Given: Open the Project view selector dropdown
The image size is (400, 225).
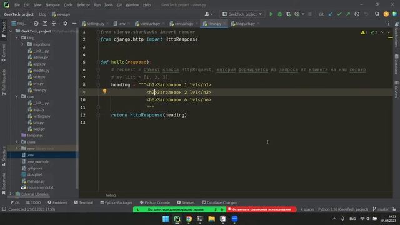Looking at the screenshot, I should coord(19,24).
